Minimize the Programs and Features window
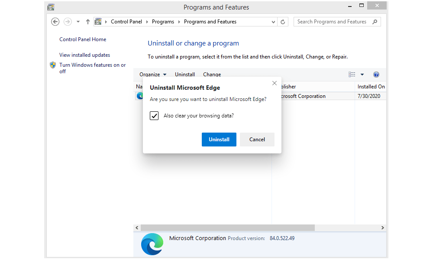Viewport: 433px width, 260px height. (349, 6)
